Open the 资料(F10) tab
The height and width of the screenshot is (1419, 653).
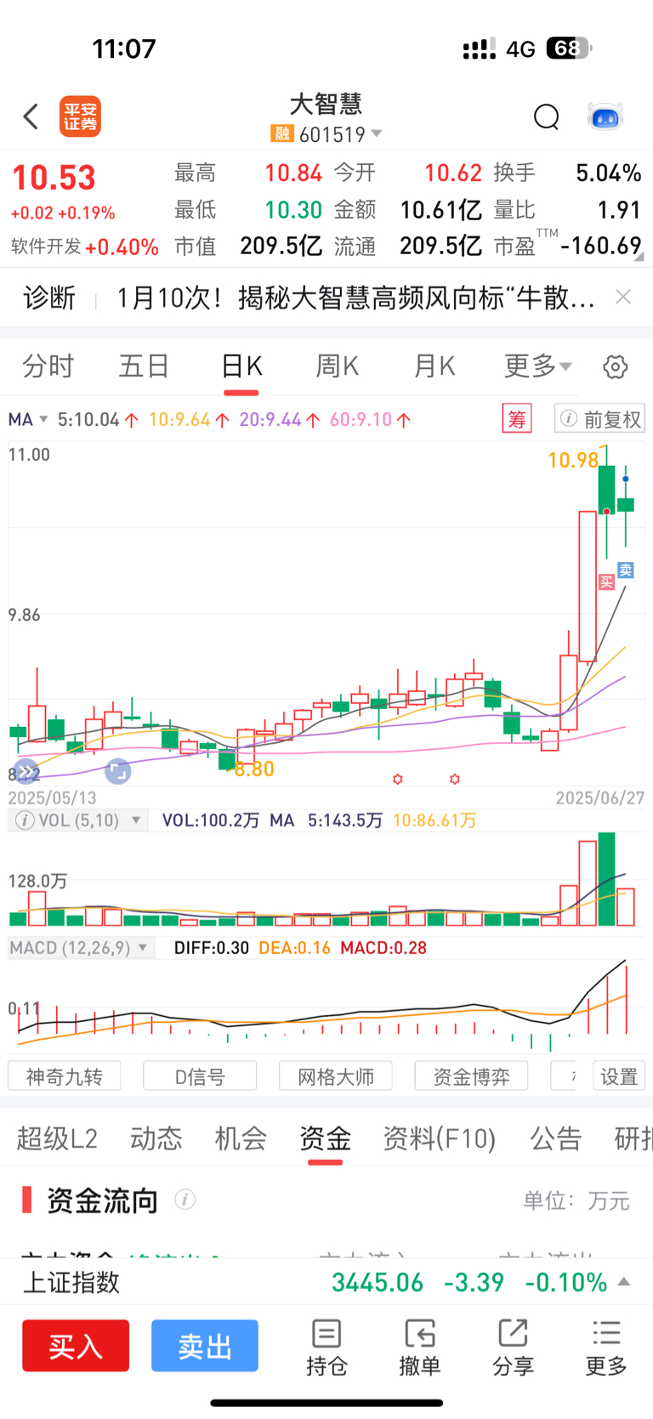click(440, 1138)
